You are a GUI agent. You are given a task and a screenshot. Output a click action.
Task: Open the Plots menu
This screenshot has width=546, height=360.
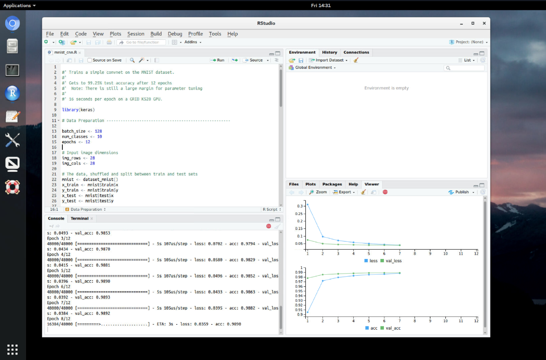[x=115, y=34]
